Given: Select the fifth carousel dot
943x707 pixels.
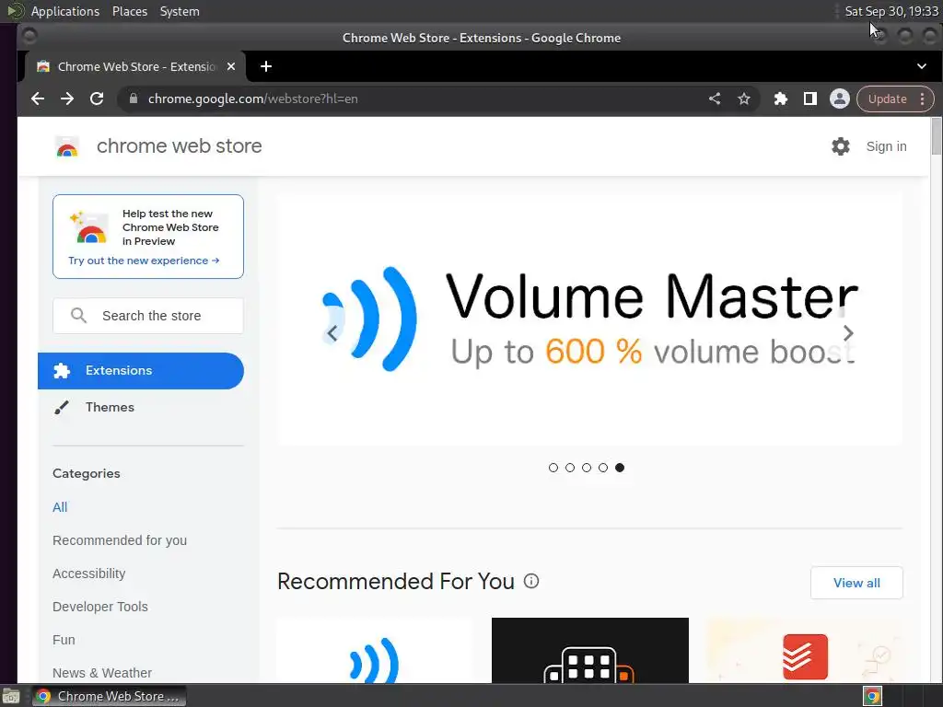Looking at the screenshot, I should (x=620, y=468).
